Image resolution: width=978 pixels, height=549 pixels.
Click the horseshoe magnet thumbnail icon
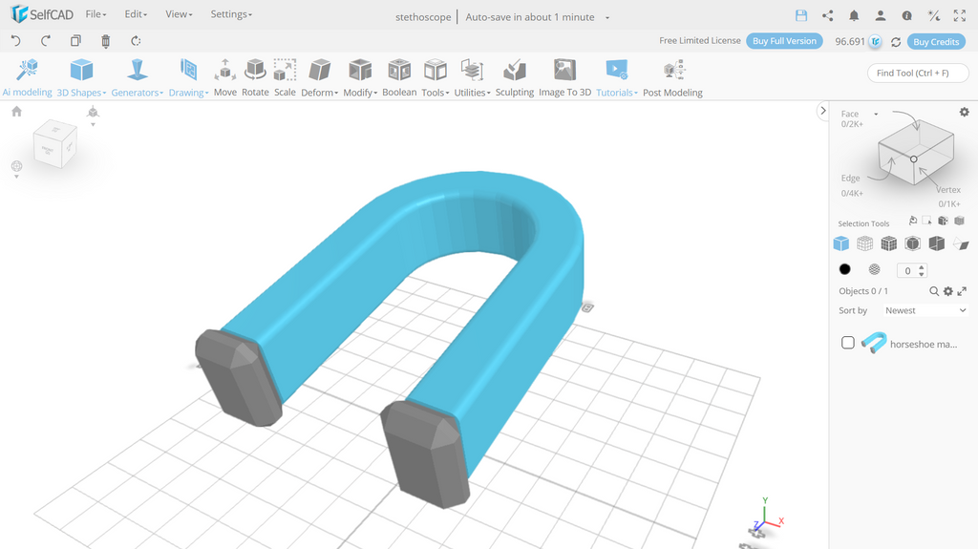point(874,343)
